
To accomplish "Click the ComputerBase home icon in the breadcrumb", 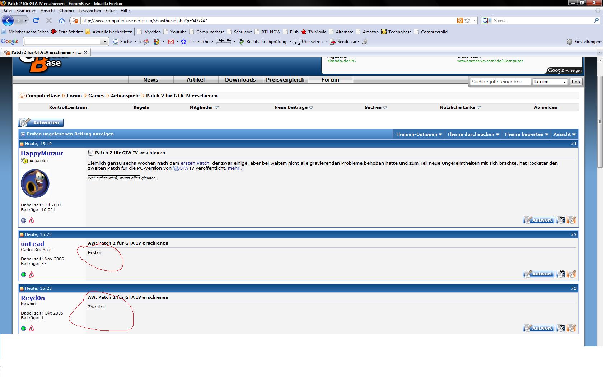I will click(22, 96).
